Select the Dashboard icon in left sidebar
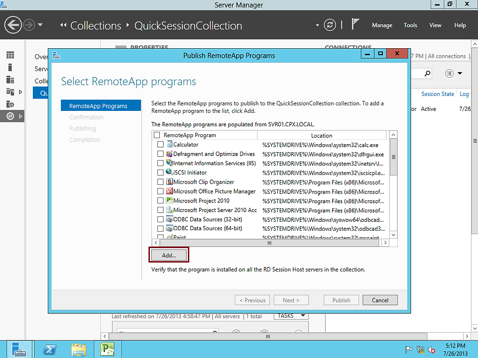 (x=10, y=55)
